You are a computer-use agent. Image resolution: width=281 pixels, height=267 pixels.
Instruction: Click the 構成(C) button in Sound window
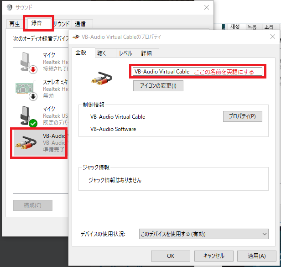(33, 205)
